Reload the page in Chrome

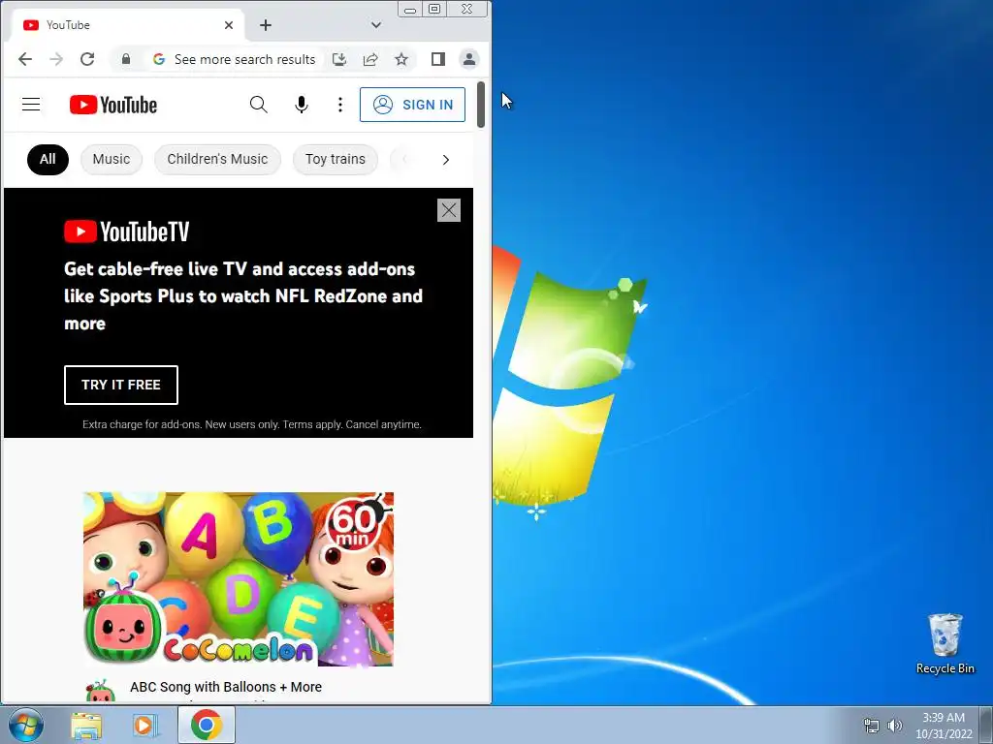pos(87,59)
